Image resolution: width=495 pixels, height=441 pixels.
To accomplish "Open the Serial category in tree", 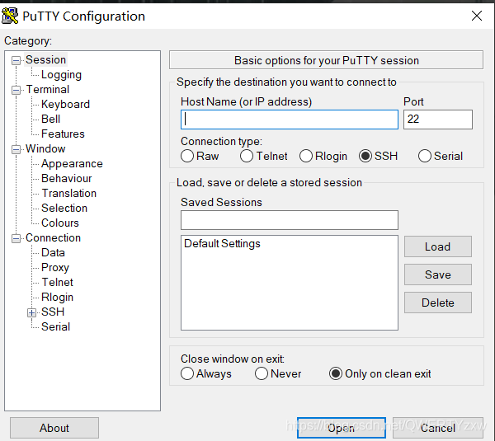I will coord(55,326).
